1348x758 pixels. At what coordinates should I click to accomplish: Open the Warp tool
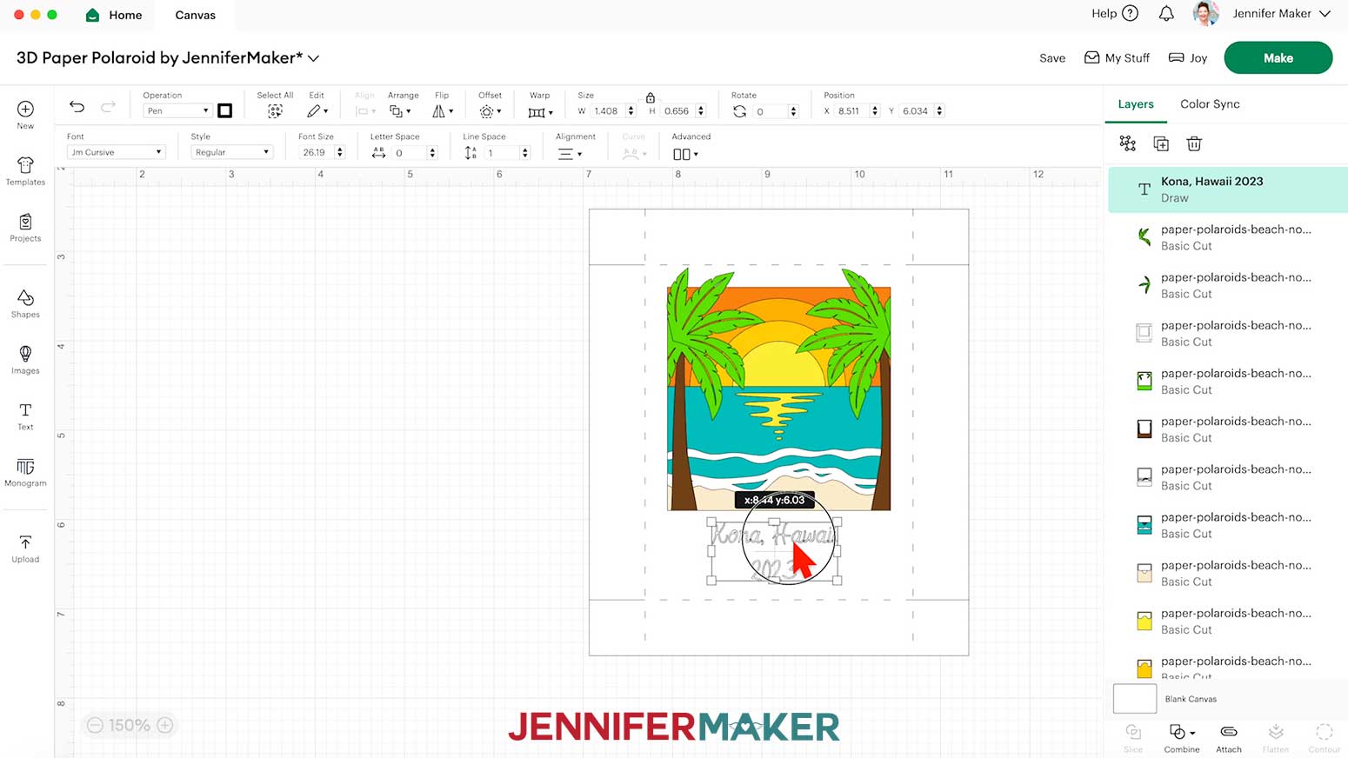[540, 112]
